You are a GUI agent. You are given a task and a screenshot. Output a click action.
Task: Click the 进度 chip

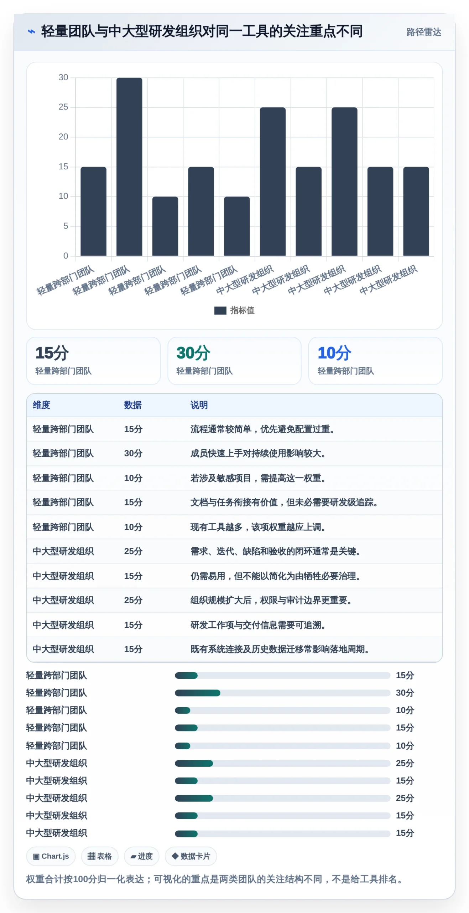click(141, 856)
